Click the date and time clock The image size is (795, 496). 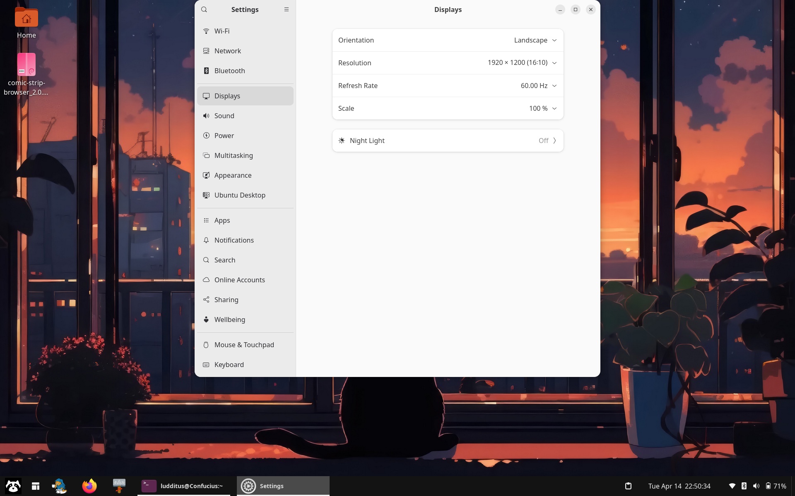[679, 486]
